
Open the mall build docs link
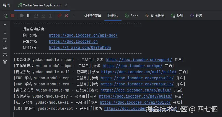[x=139, y=72]
